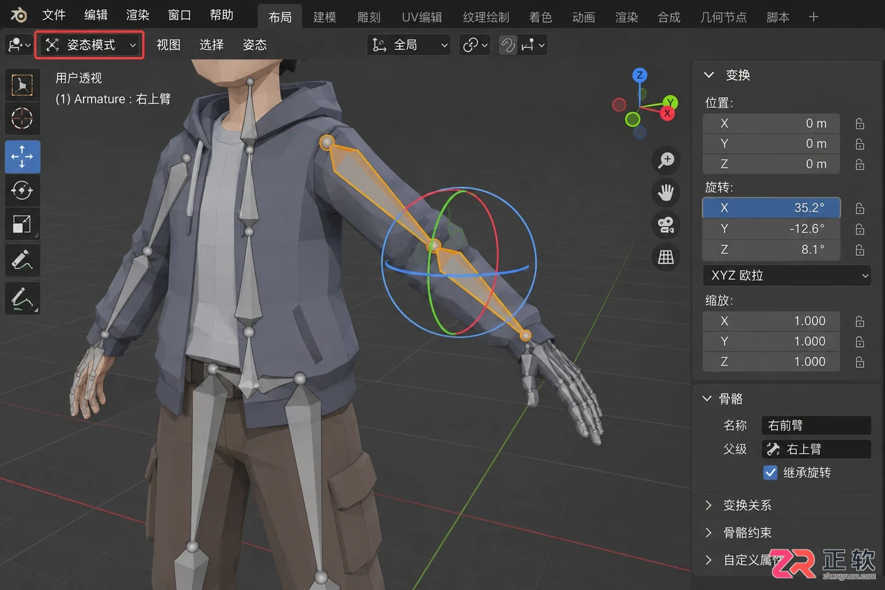
Task: Click the rotation X value field 35.2°
Action: coord(771,208)
